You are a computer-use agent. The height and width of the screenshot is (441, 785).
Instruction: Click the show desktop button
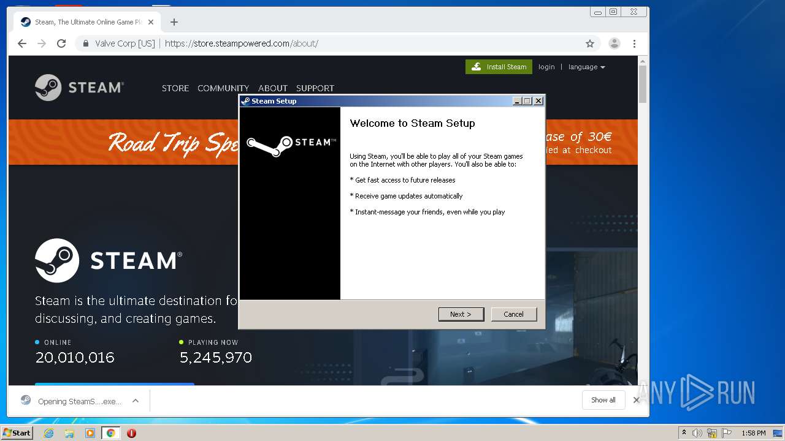pyautogui.click(x=778, y=433)
